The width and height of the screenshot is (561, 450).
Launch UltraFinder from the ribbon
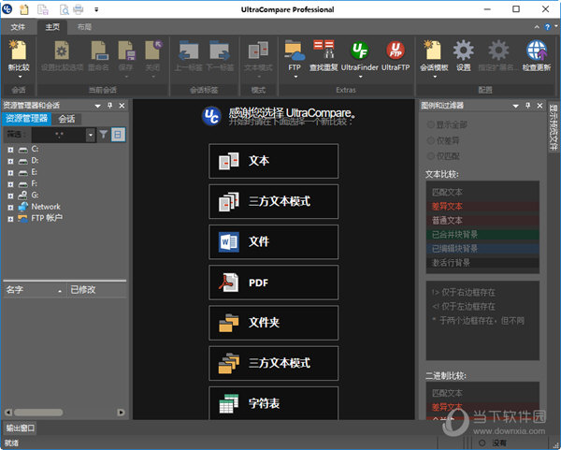click(x=360, y=51)
